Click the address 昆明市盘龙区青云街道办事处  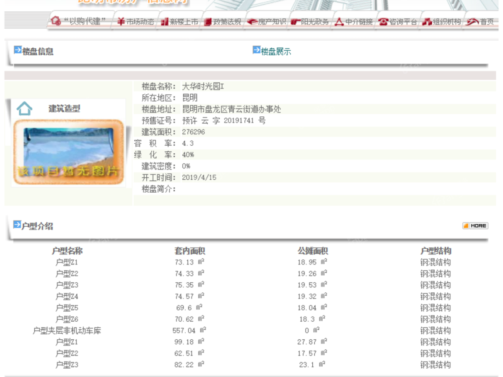pos(231,109)
